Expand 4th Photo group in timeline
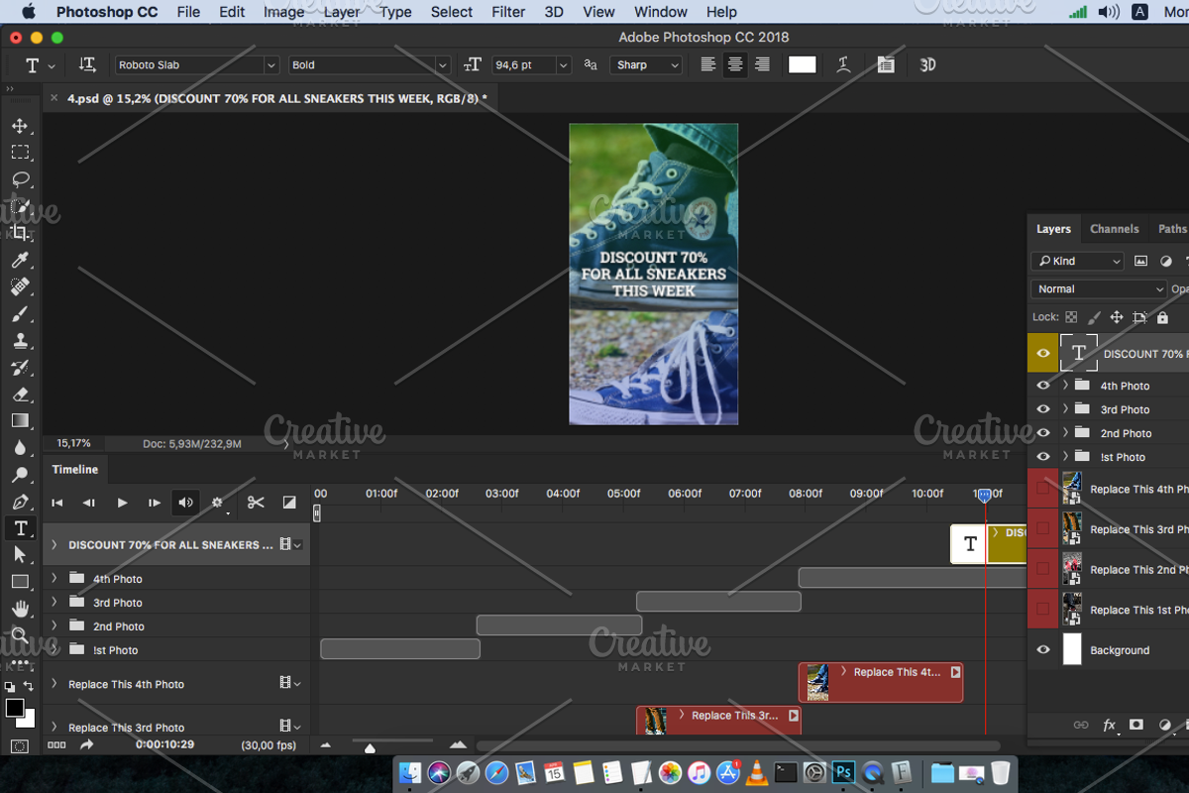The height and width of the screenshot is (793, 1189). click(x=54, y=578)
